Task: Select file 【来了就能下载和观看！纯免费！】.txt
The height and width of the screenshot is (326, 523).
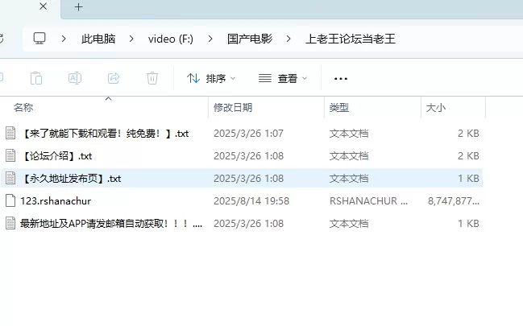Action: 105,134
